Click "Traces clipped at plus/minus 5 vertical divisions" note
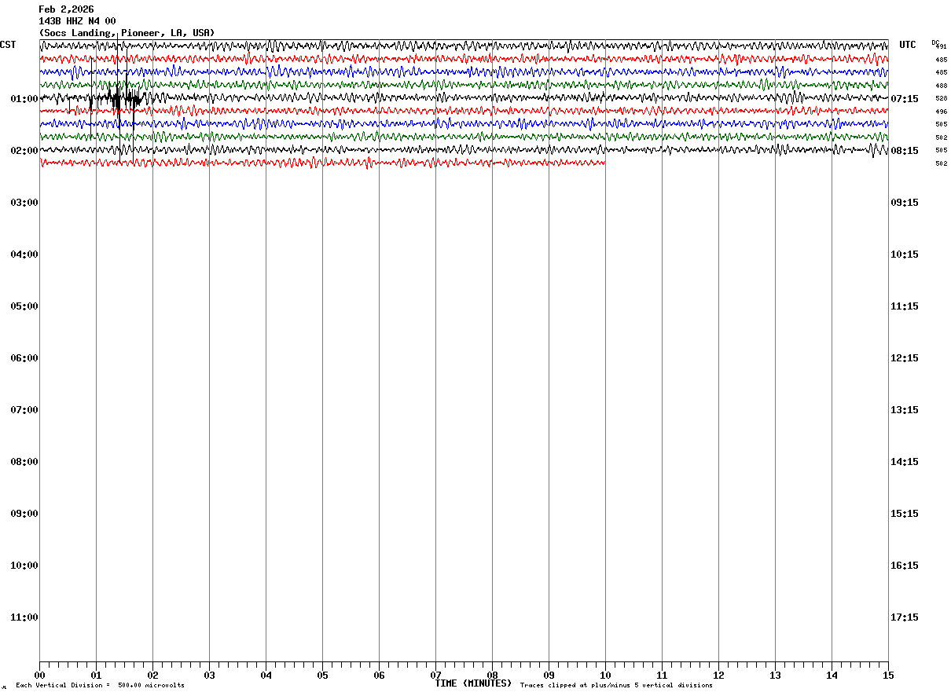 pyautogui.click(x=616, y=686)
